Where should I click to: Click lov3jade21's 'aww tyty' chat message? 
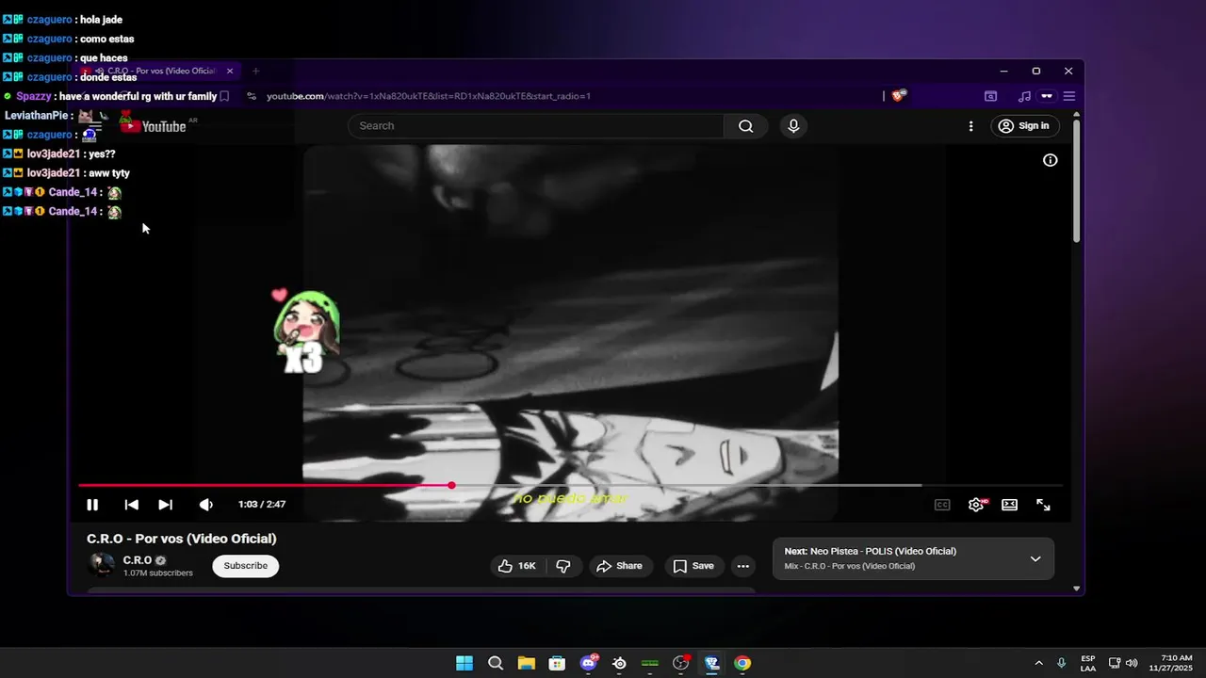click(66, 173)
